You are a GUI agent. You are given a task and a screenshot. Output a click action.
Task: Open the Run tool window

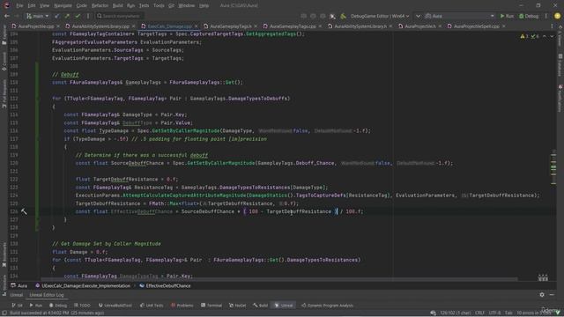click(x=36, y=306)
